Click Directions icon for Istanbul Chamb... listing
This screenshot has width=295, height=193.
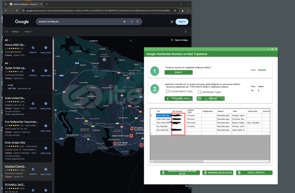46,170
